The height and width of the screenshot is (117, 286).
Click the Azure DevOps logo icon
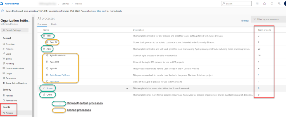coord(1,4)
